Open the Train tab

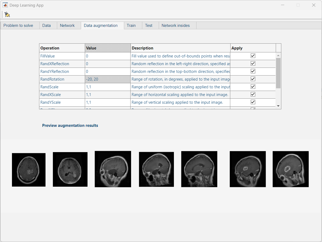[x=131, y=26]
